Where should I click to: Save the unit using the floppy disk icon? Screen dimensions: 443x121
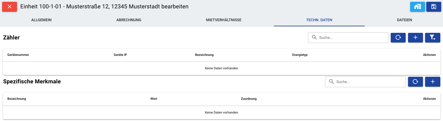(433, 7)
